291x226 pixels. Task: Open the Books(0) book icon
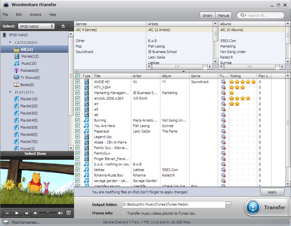[x=16, y=85]
